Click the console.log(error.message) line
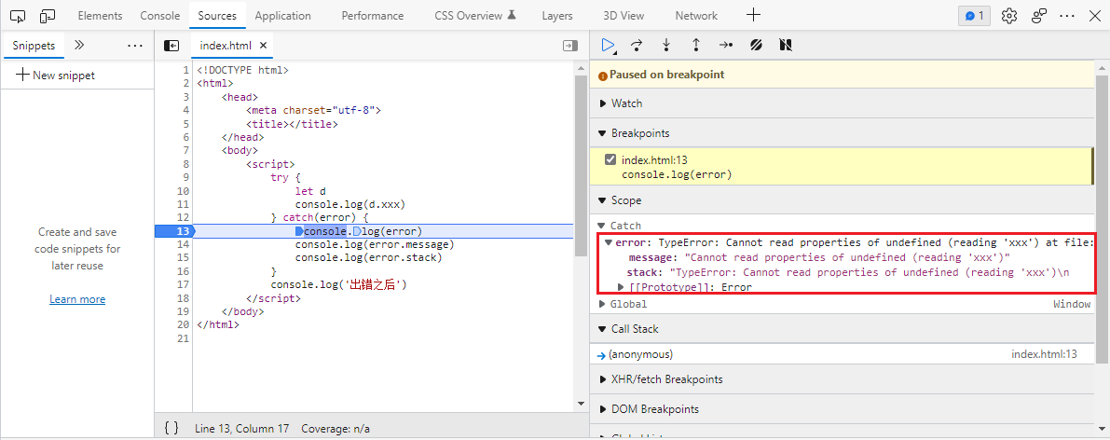1110x440 pixels. pos(375,244)
